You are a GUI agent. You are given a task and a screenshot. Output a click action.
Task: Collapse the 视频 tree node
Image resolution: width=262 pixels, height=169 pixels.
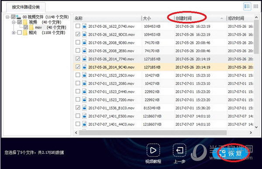(14, 22)
